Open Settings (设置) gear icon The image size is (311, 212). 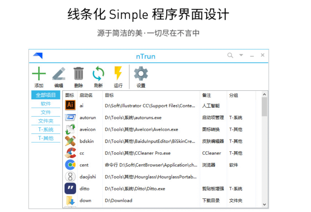click(x=141, y=74)
